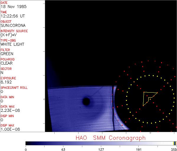Select the SUN:CORONA object value
This screenshot has width=177, height=151.
13,25
